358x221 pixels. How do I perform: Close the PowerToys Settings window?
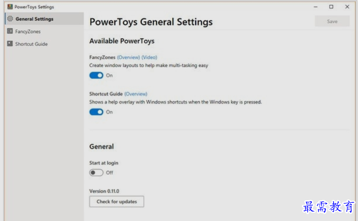(347, 7)
